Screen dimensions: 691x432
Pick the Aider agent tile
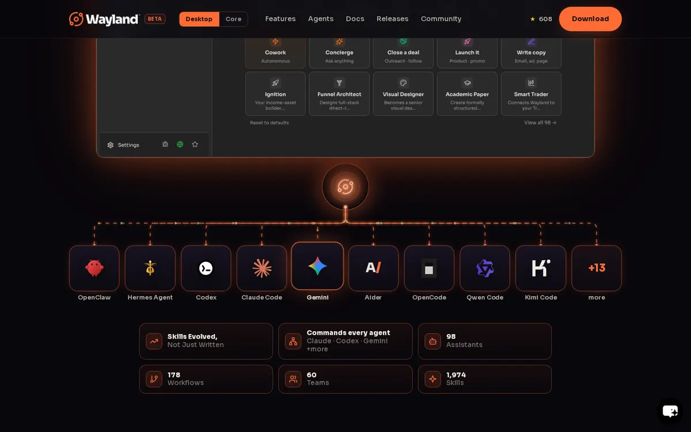pyautogui.click(x=374, y=268)
